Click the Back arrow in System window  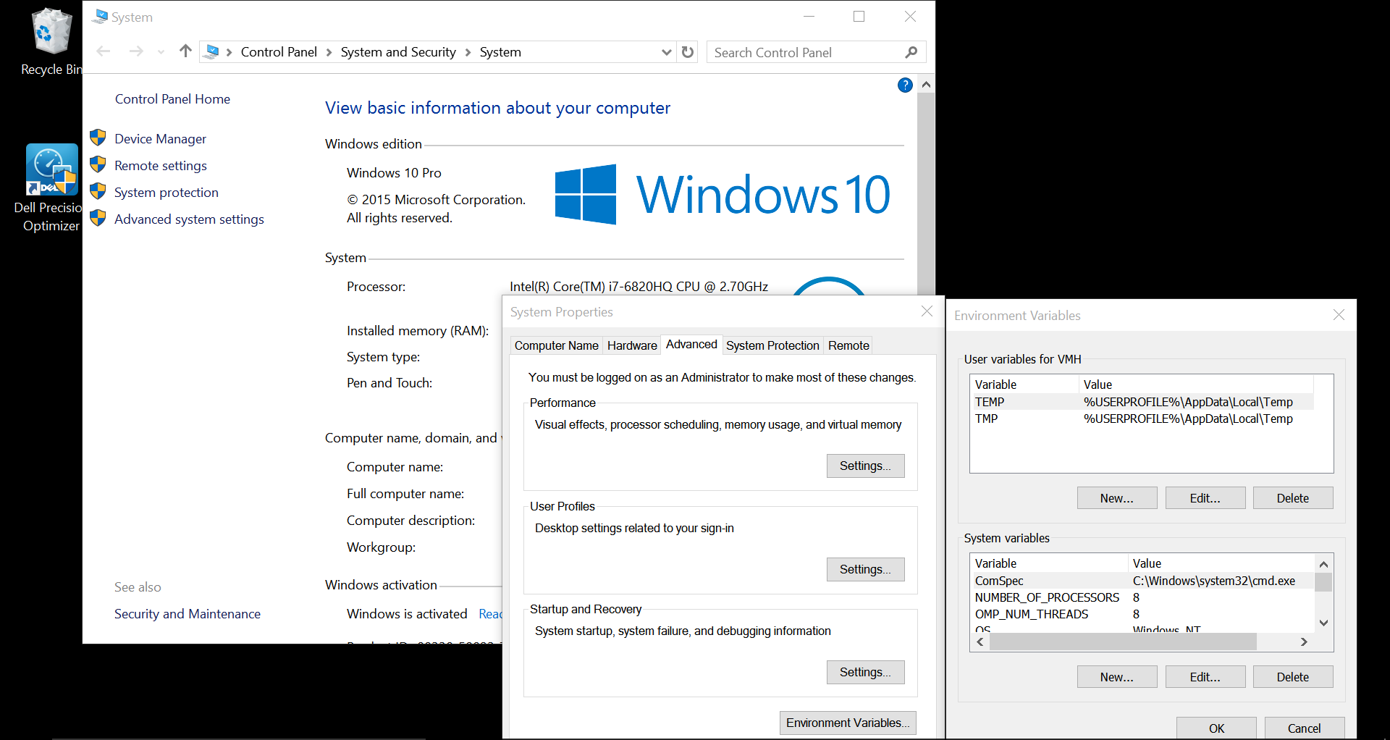[104, 51]
